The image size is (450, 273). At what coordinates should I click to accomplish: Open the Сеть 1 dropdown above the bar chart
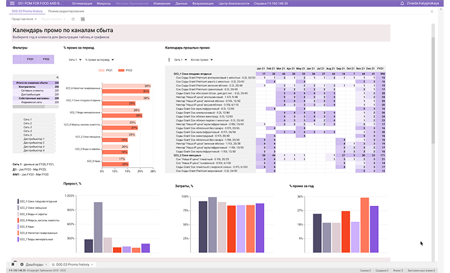pos(73,60)
